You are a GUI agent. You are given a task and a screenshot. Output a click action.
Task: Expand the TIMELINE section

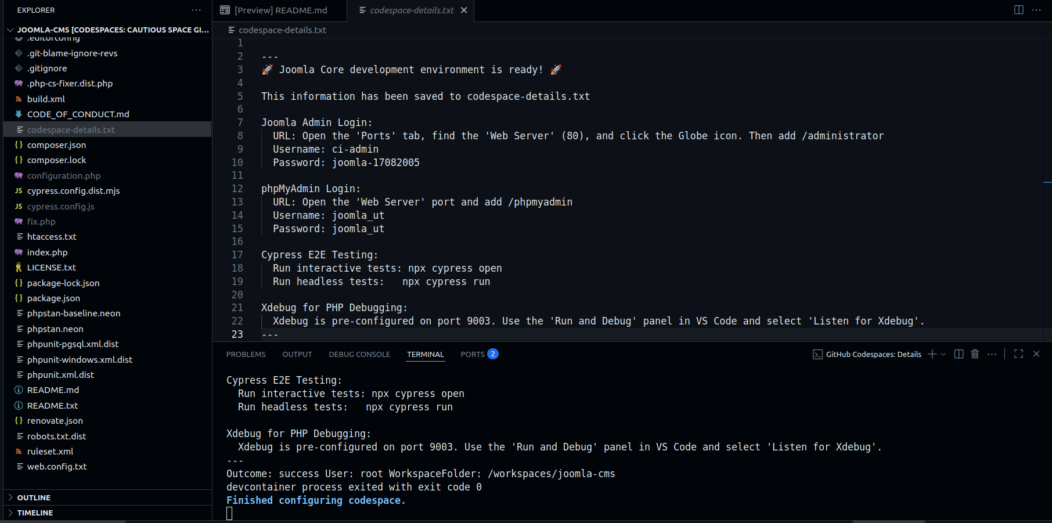click(36, 513)
